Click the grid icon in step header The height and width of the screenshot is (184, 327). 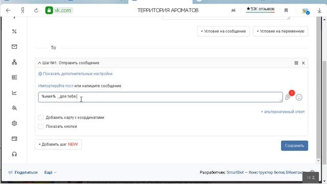pyautogui.click(x=296, y=63)
